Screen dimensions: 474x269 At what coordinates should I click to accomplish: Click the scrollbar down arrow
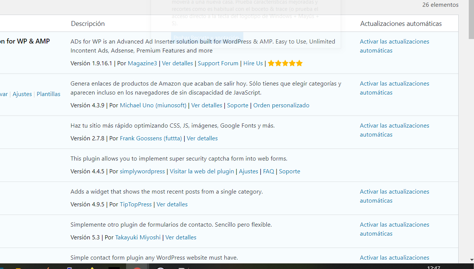[x=471, y=260]
